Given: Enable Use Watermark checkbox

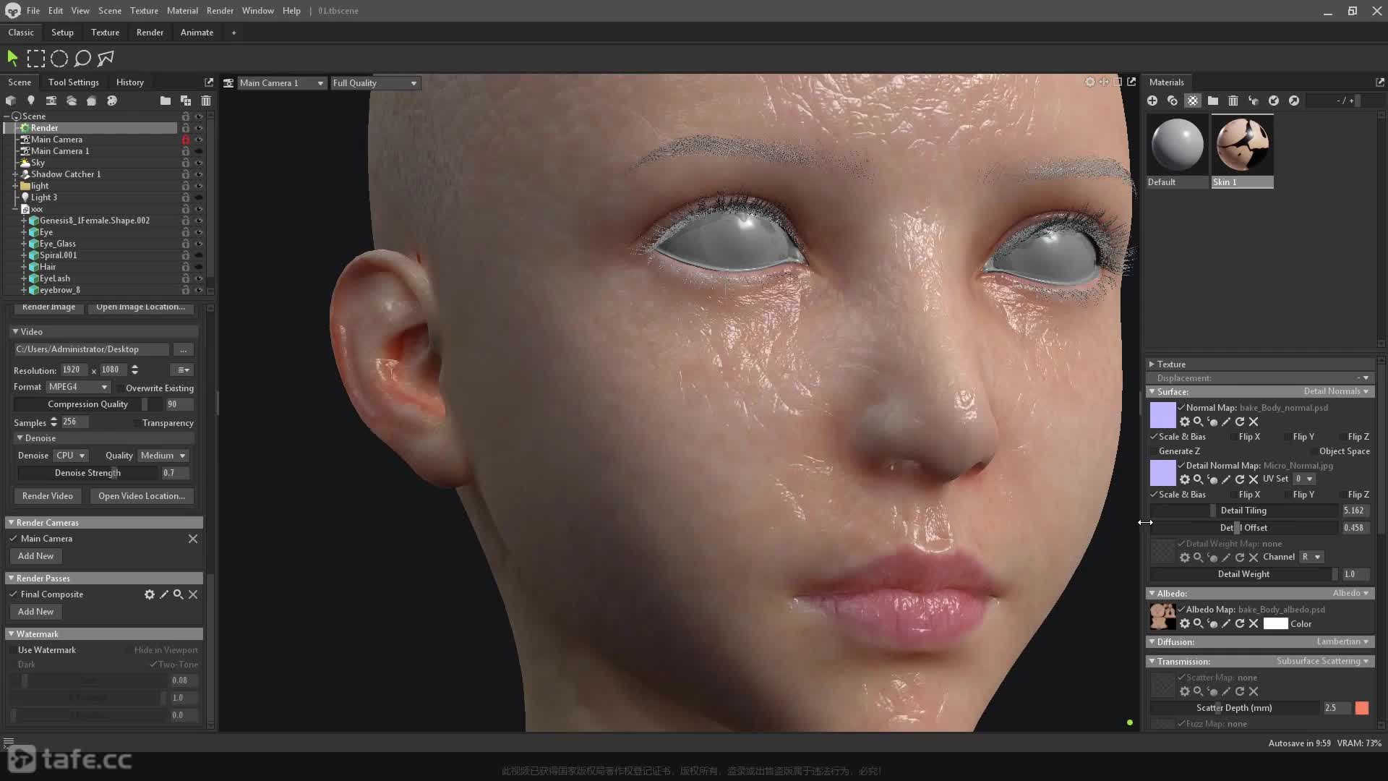Looking at the screenshot, I should coord(12,650).
